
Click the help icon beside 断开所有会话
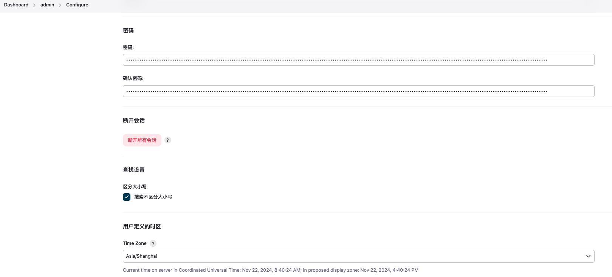168,140
